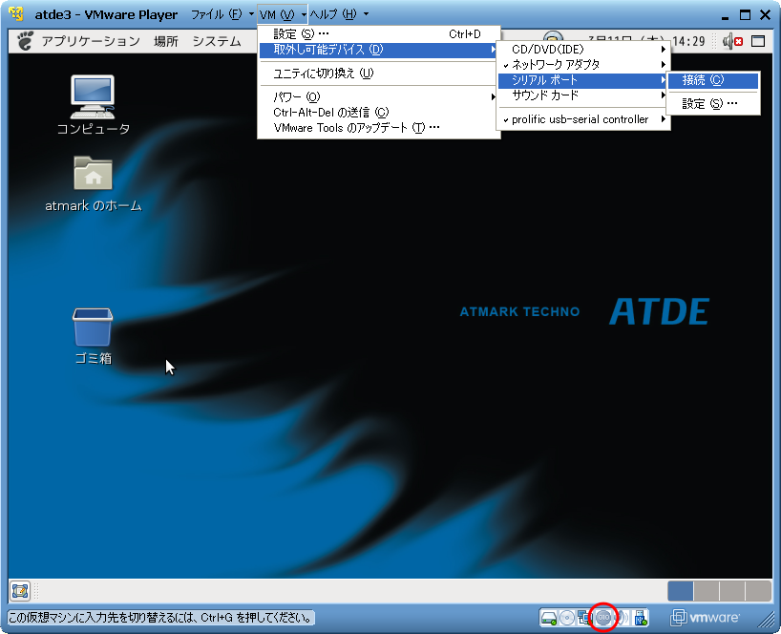781x634 pixels.
Task: Click the show desktop icon in bottom panel
Action: (20, 591)
